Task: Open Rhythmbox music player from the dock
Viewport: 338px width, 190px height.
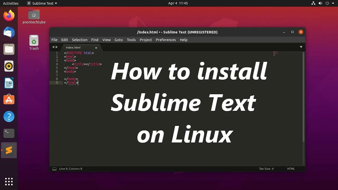Action: [x=9, y=66]
